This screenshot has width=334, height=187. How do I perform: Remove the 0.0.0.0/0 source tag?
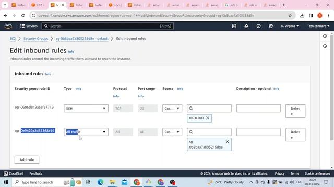pyautogui.click(x=208, y=118)
